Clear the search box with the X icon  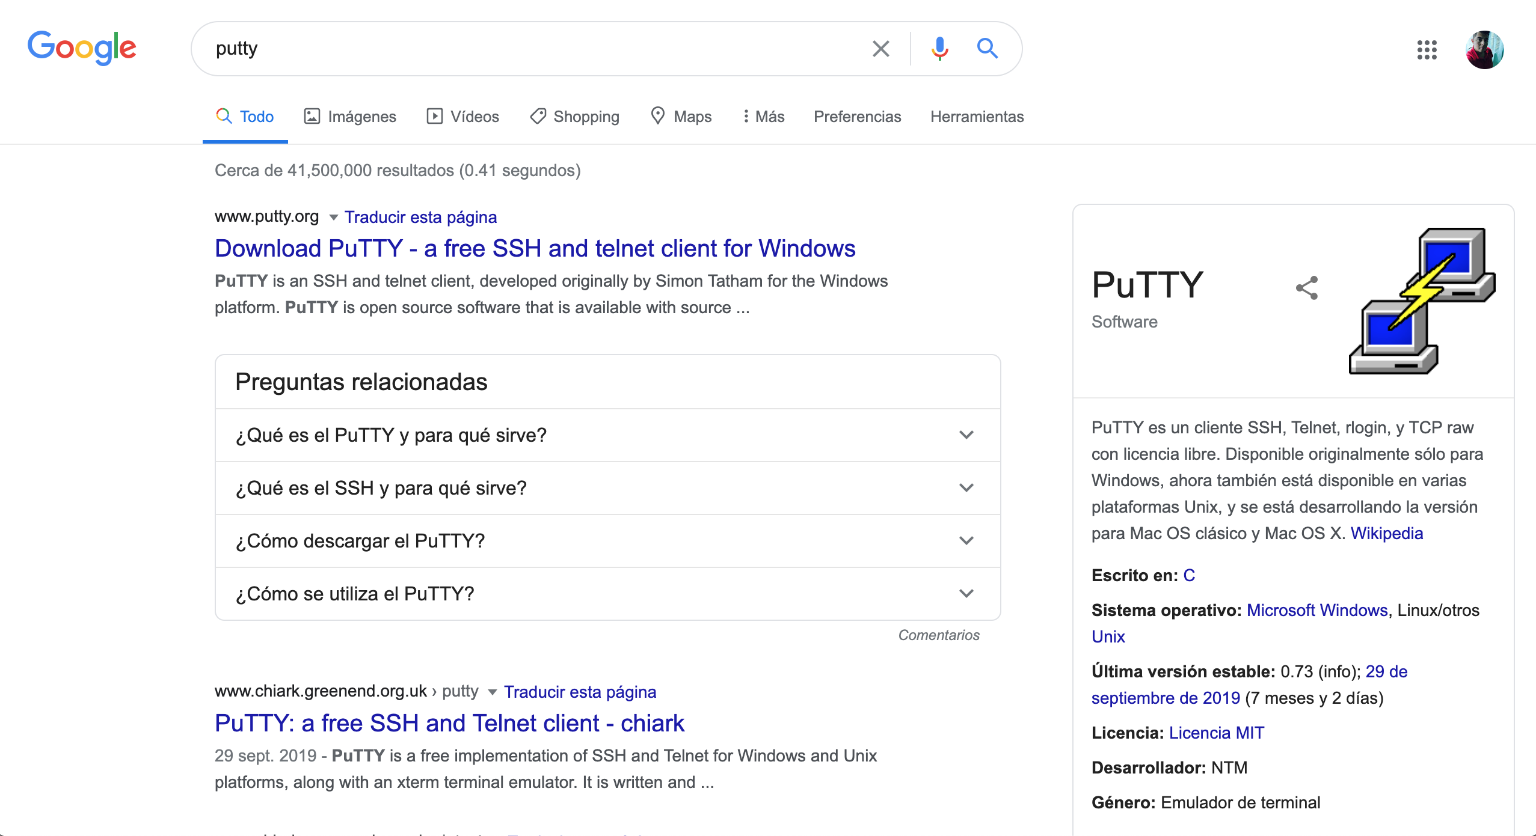pyautogui.click(x=881, y=49)
